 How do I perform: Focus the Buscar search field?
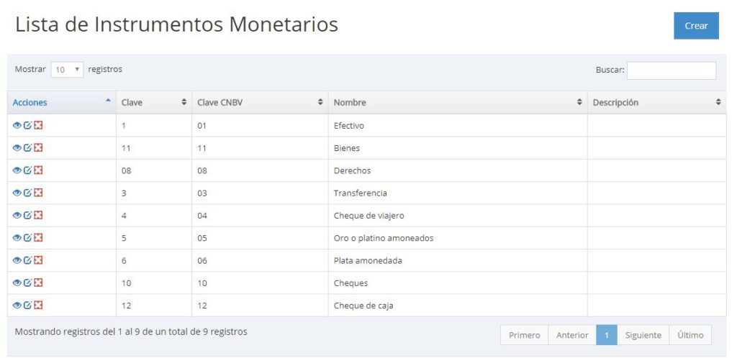tap(672, 70)
